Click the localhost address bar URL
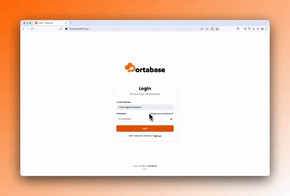Screen dimensions: 290x196 coord(79,29)
